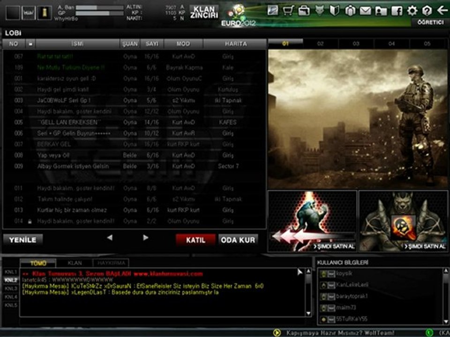
Task: Click ŞİMDİ SATIN AL on armored wolf ad
Action: [x=425, y=247]
